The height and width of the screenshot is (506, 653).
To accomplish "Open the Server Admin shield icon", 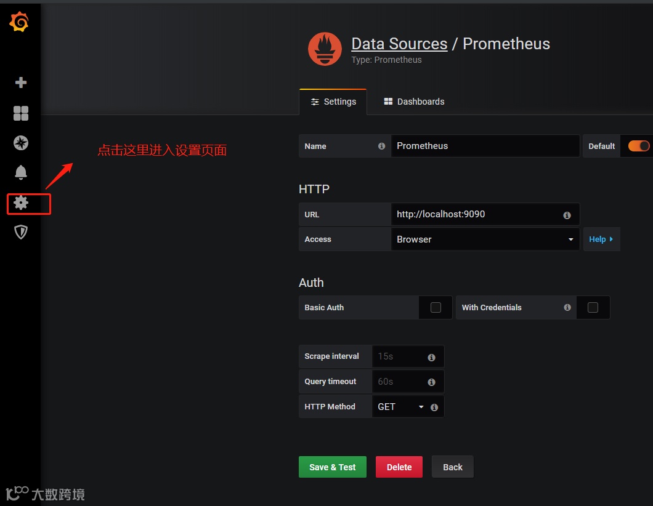I will pos(21,232).
